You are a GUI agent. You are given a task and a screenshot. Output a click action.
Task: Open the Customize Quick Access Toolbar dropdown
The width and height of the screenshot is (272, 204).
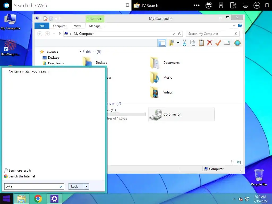[56, 19]
